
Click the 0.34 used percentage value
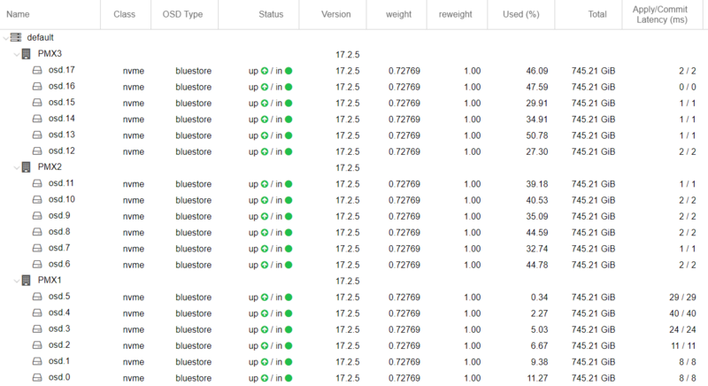(x=540, y=297)
